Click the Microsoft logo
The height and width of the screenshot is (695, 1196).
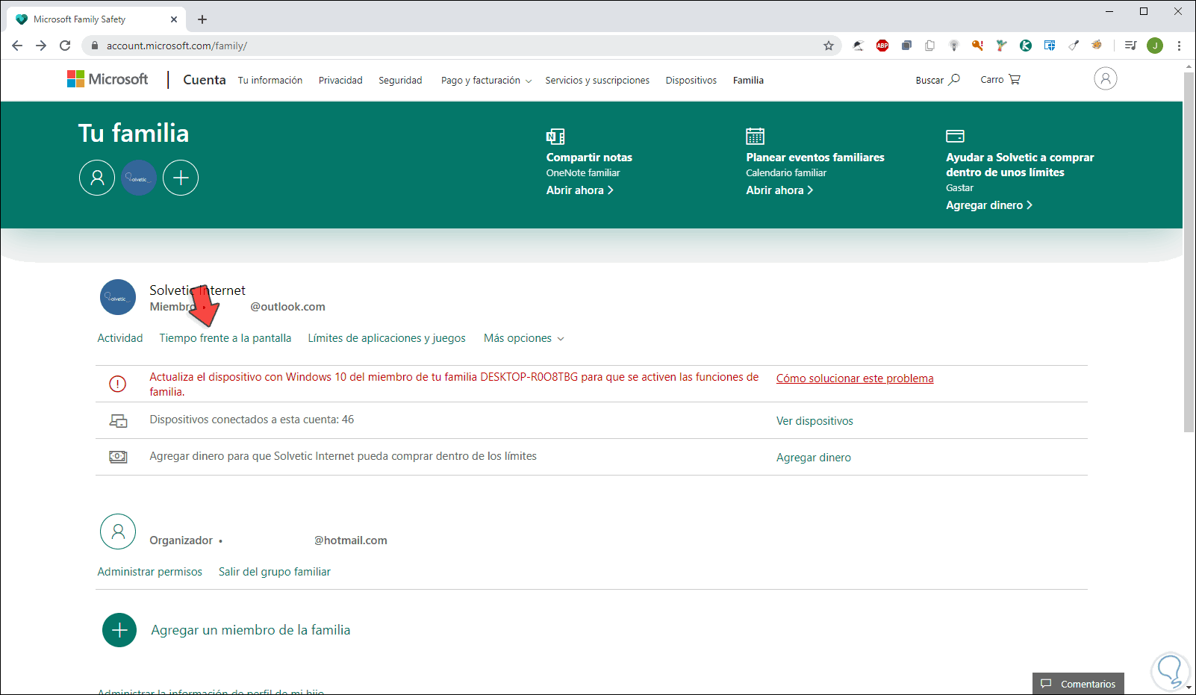coord(108,79)
